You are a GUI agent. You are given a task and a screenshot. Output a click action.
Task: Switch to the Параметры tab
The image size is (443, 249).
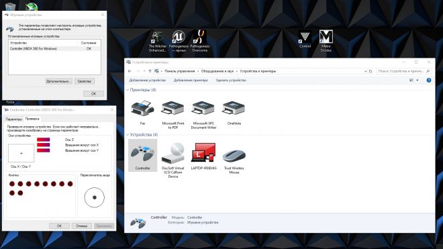tap(14, 119)
